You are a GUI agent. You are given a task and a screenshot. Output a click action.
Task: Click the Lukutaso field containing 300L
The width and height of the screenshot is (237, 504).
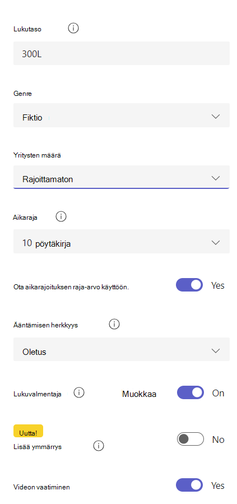[122, 53]
